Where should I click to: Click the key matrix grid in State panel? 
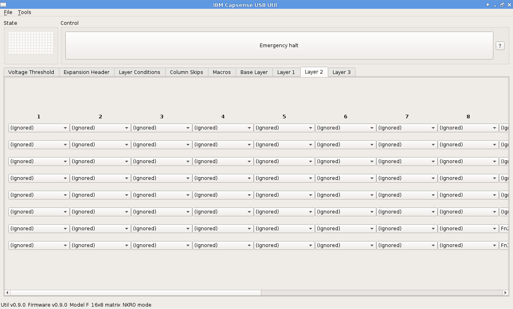(x=31, y=43)
